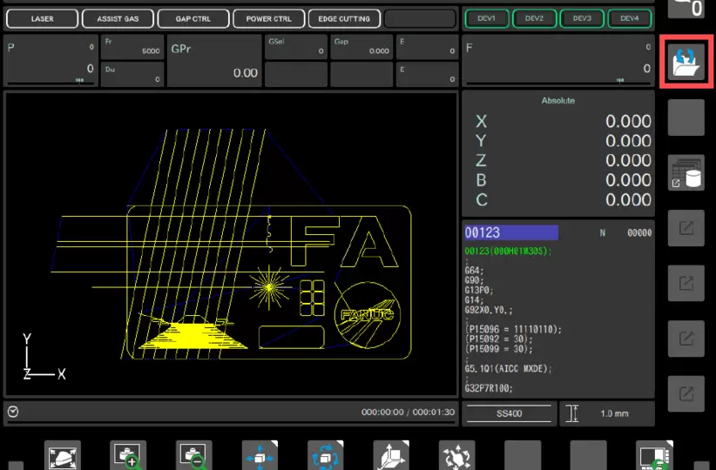Open the GAP CTRL settings
Screen dimensions: 716x470
point(193,18)
